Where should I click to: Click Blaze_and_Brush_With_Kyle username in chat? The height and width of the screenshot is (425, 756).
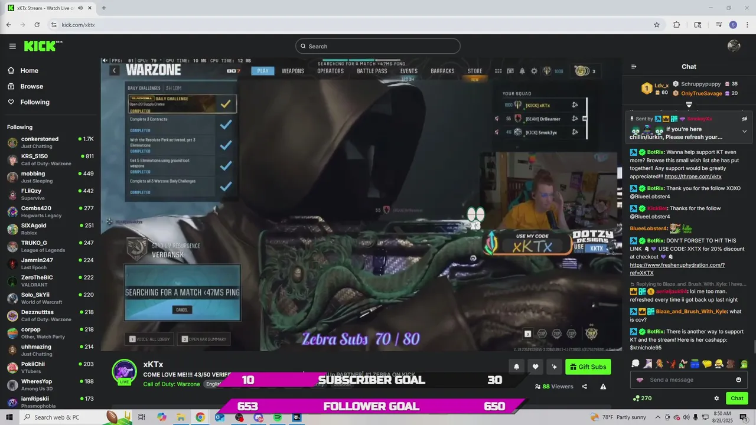[691, 312]
